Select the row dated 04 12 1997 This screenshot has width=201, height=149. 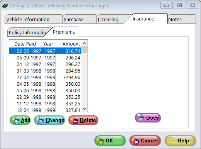pyautogui.click(x=45, y=64)
